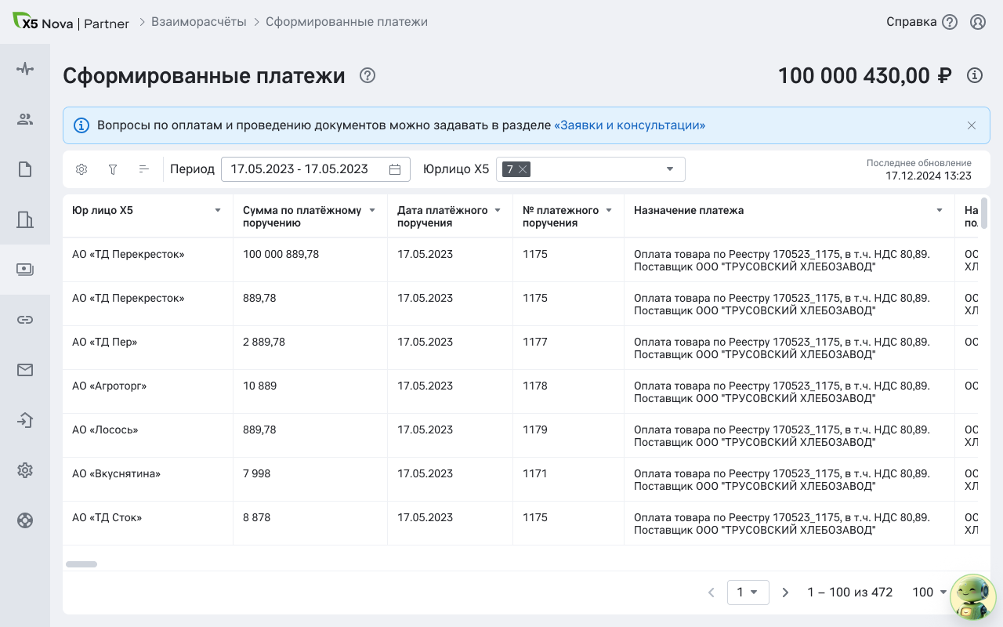Open the envelope mail sidebar icon

[25, 370]
